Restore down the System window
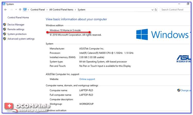Screen dimensions: 193x115 [188, 4]
